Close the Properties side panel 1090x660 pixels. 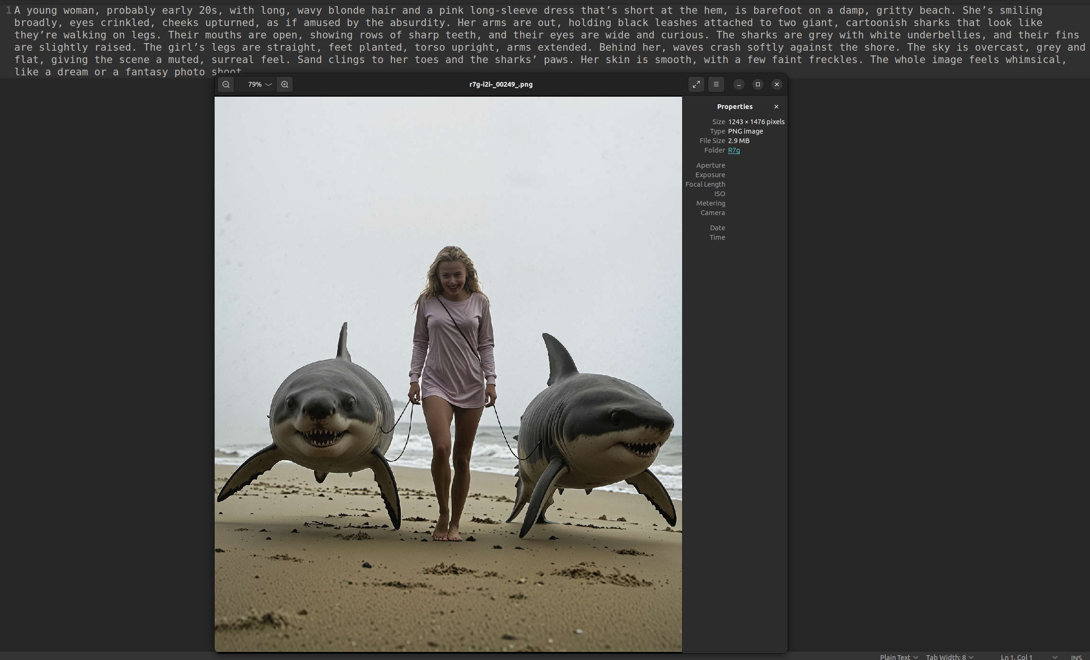pos(776,107)
